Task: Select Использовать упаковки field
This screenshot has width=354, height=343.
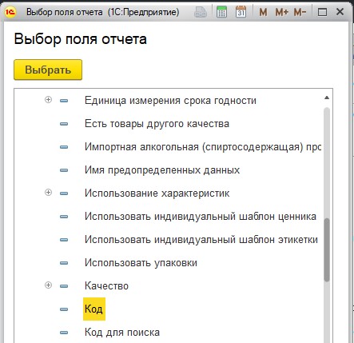Action: click(141, 263)
